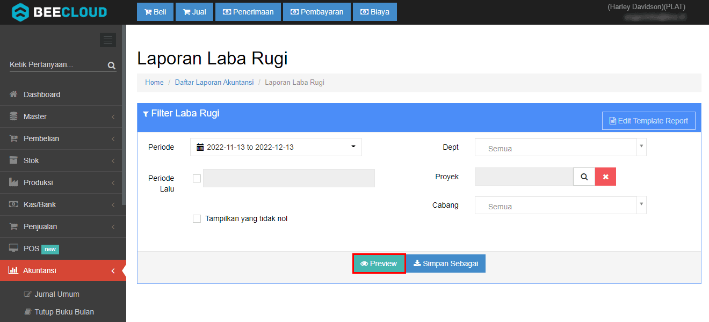Click the Jurnal Umum edit icon

(28, 294)
